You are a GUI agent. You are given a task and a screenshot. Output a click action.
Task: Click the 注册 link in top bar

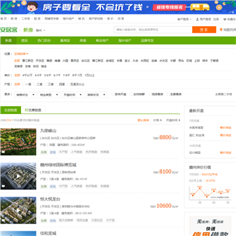pyautogui.click(x=216, y=19)
